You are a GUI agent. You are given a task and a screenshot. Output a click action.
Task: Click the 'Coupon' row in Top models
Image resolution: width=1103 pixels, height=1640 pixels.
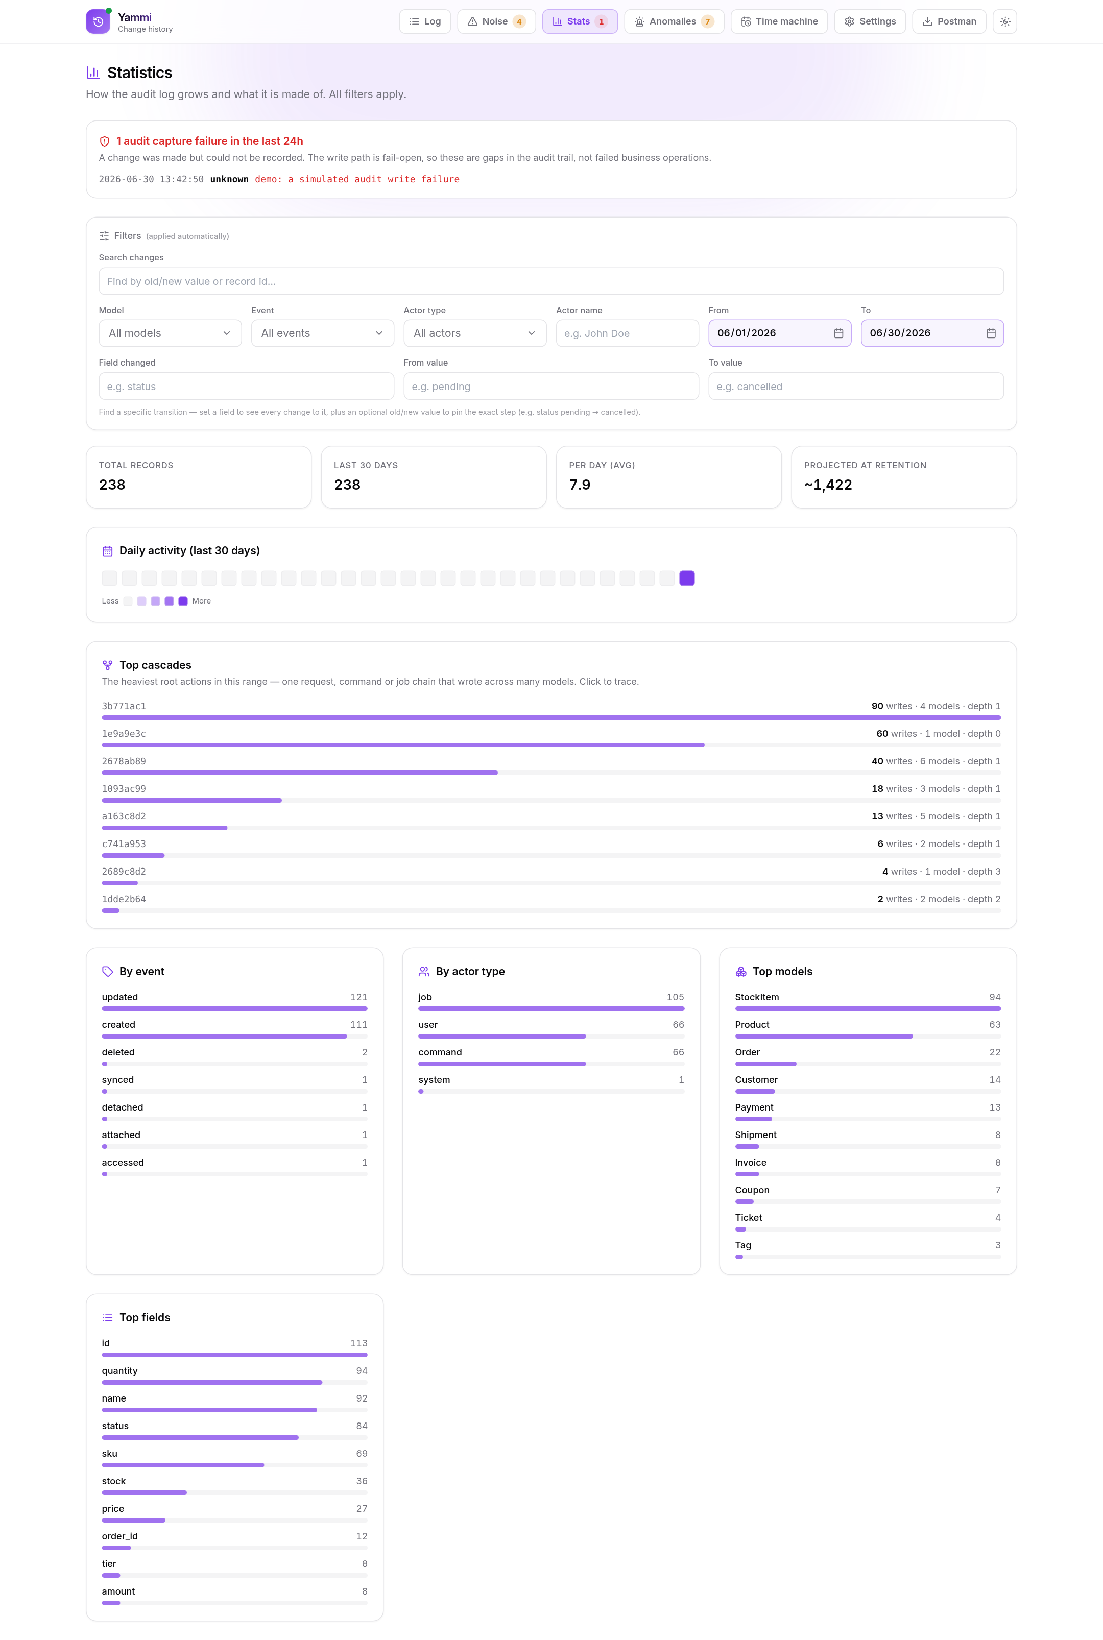868,1194
